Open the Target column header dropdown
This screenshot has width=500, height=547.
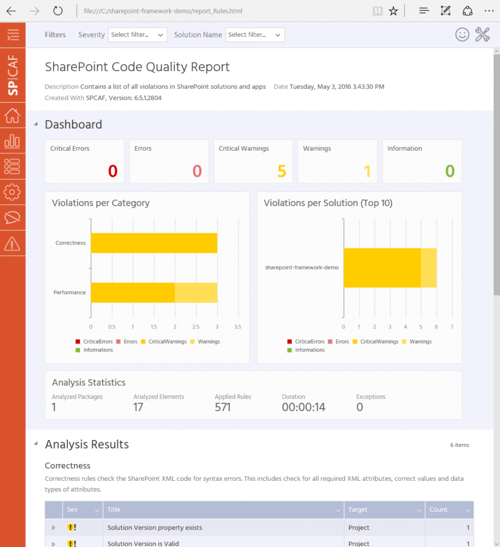(x=419, y=510)
